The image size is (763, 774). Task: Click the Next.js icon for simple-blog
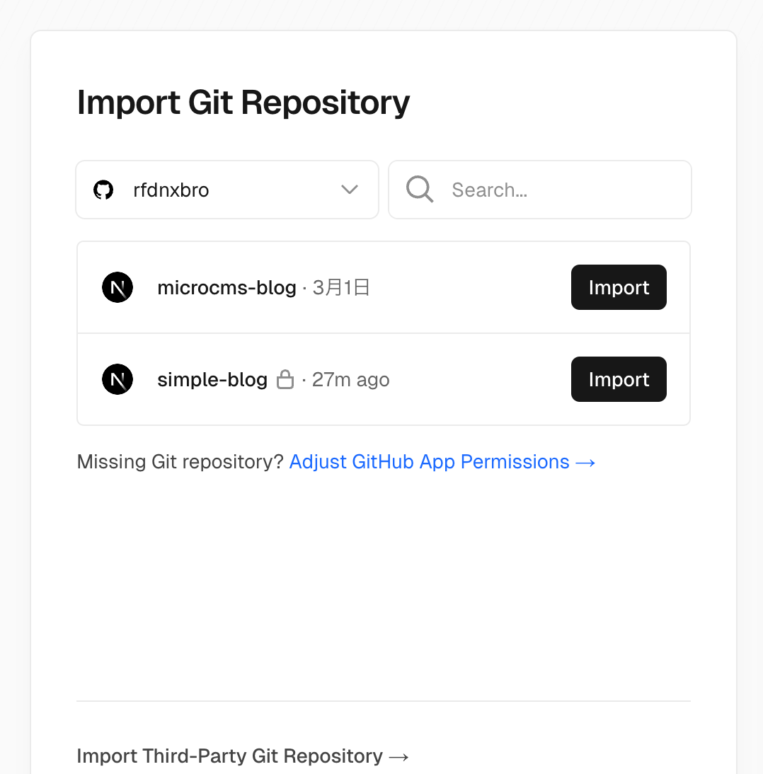click(x=117, y=379)
